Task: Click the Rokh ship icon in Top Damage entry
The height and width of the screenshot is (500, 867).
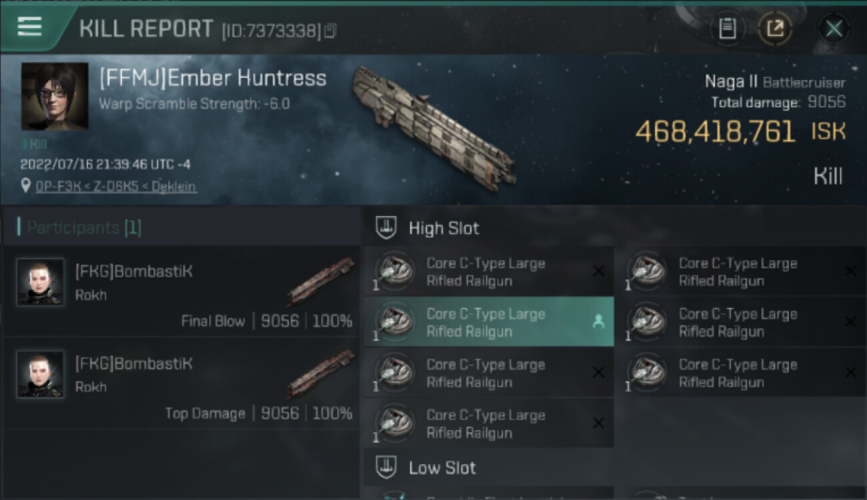Action: coord(321,373)
